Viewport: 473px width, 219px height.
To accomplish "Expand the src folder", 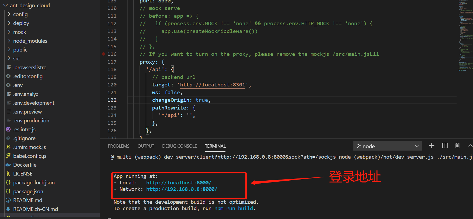I will 9,59.
